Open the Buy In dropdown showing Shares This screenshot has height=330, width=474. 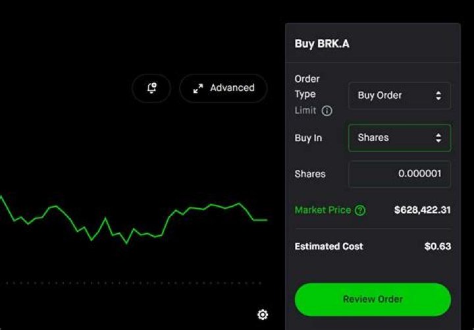[x=400, y=138]
